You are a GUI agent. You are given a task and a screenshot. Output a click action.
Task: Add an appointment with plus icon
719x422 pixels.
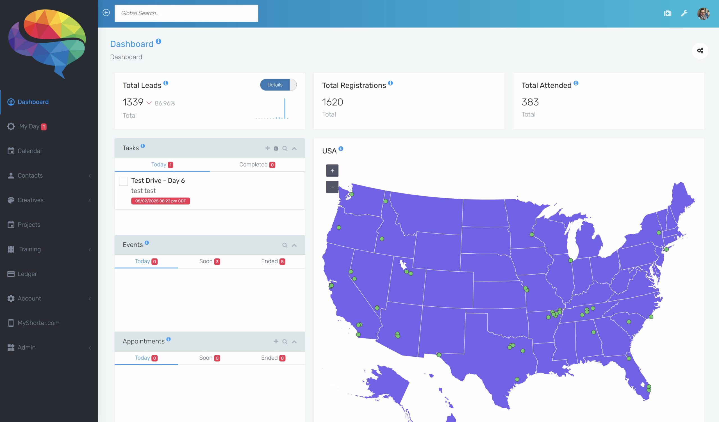[x=276, y=341]
